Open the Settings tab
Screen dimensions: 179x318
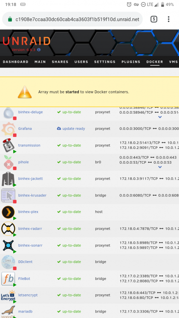point(105,62)
